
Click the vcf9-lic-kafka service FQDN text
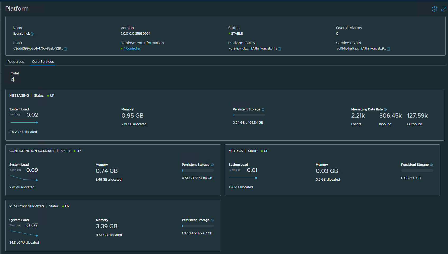tap(361, 48)
